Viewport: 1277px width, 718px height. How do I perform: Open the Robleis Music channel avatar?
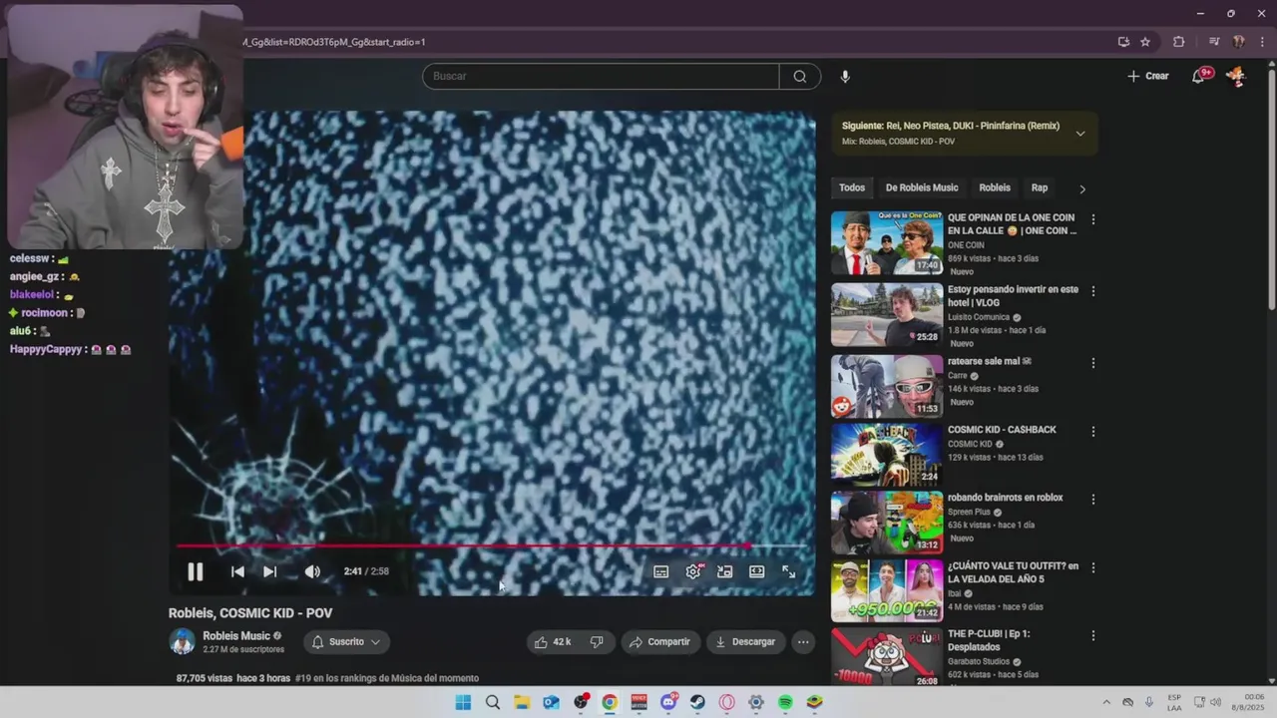click(x=182, y=642)
